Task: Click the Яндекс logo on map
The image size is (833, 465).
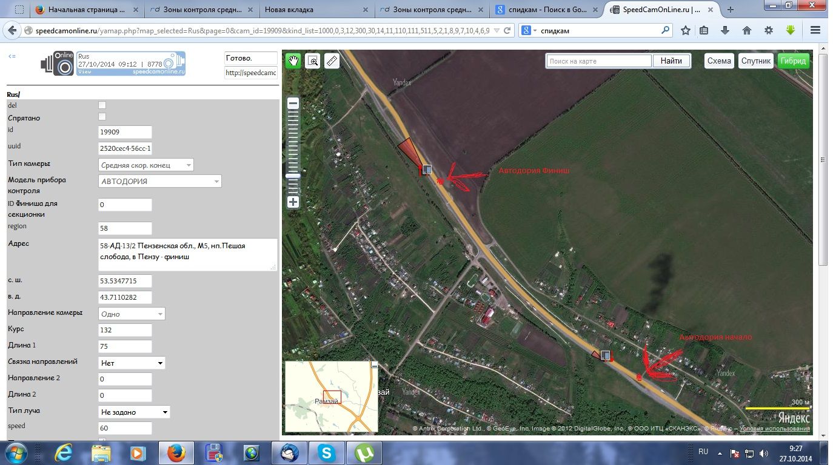Action: (x=794, y=418)
